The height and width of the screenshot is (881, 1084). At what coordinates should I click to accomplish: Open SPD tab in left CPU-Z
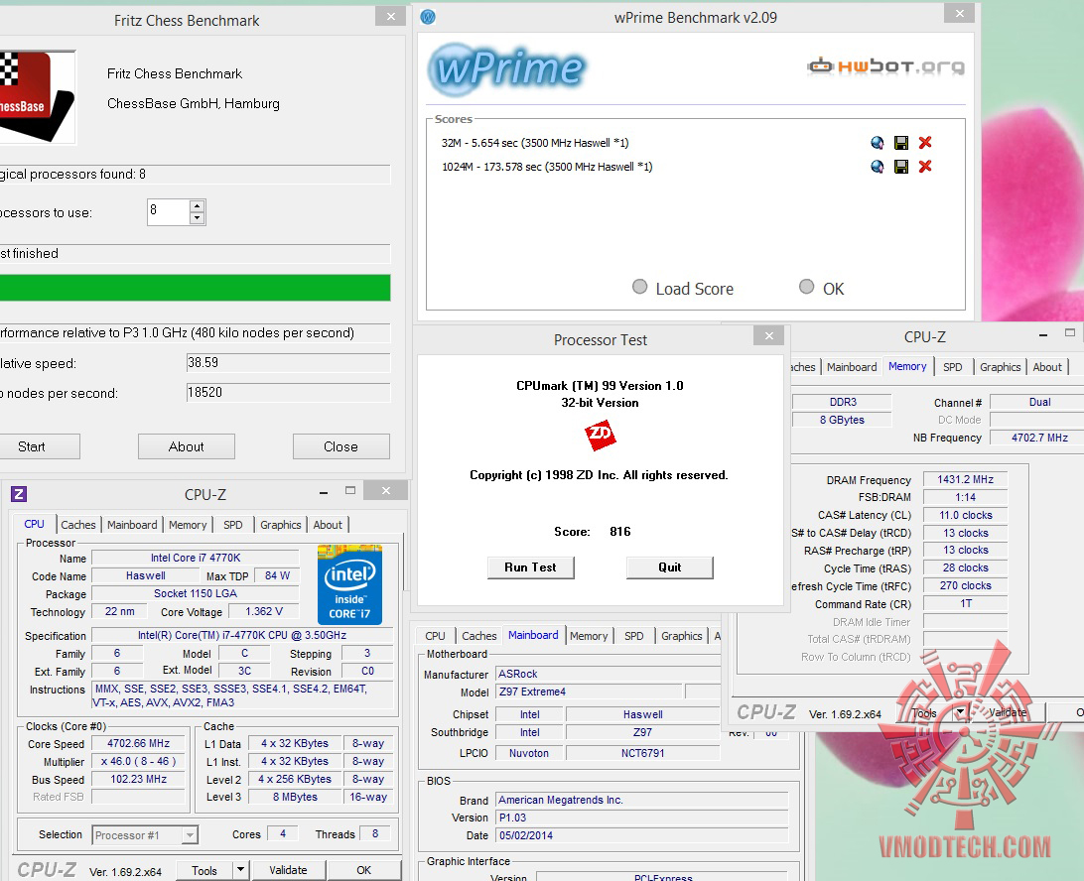[233, 525]
